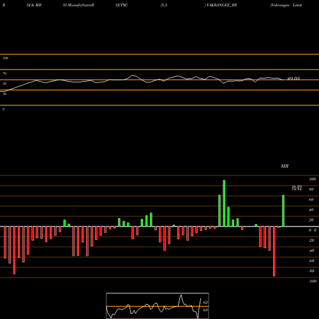Click the "62" label in mini chart
Viewport: 319px width, 319px height.
[205, 302]
